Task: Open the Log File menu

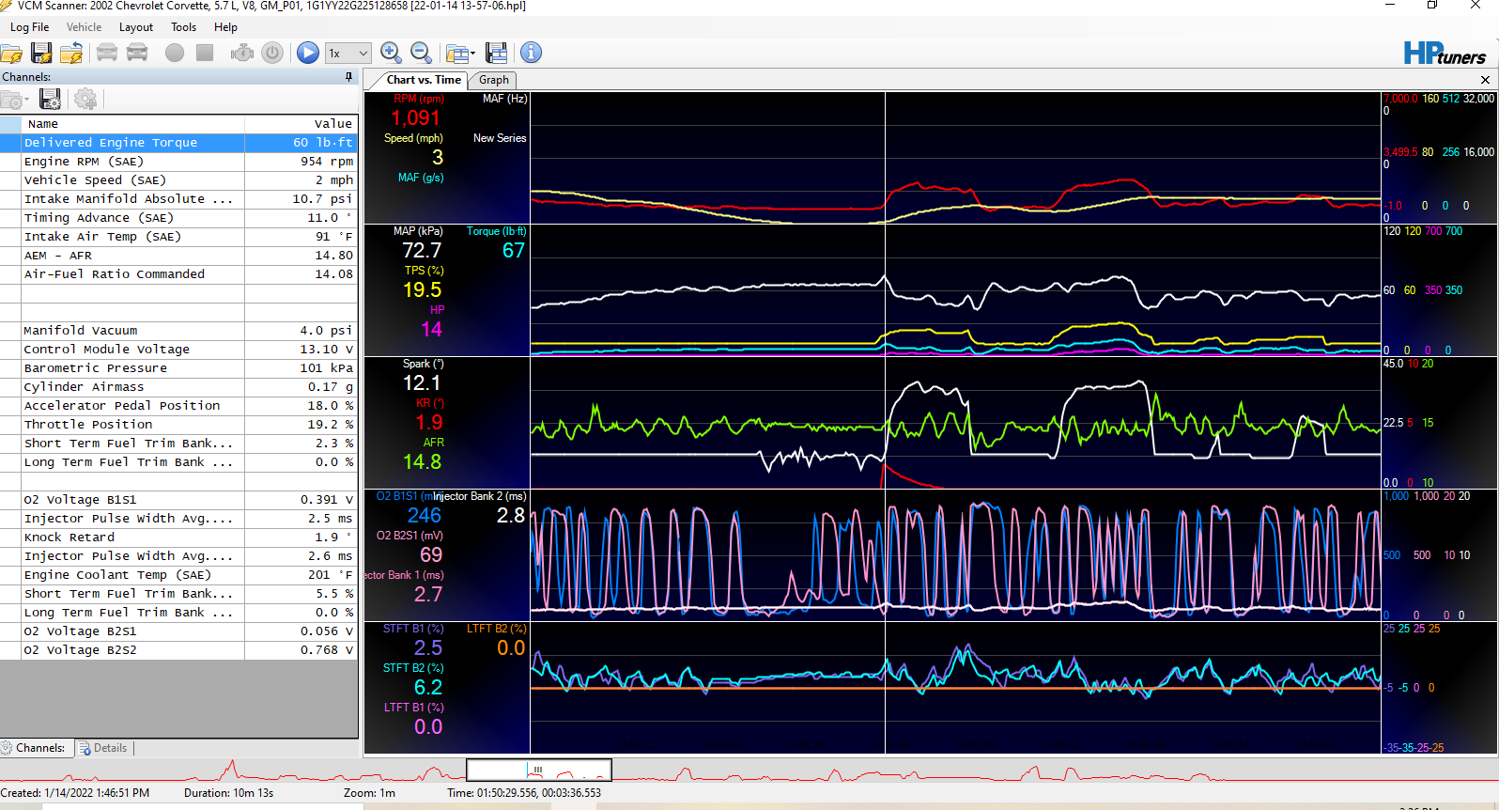Action: pyautogui.click(x=29, y=27)
